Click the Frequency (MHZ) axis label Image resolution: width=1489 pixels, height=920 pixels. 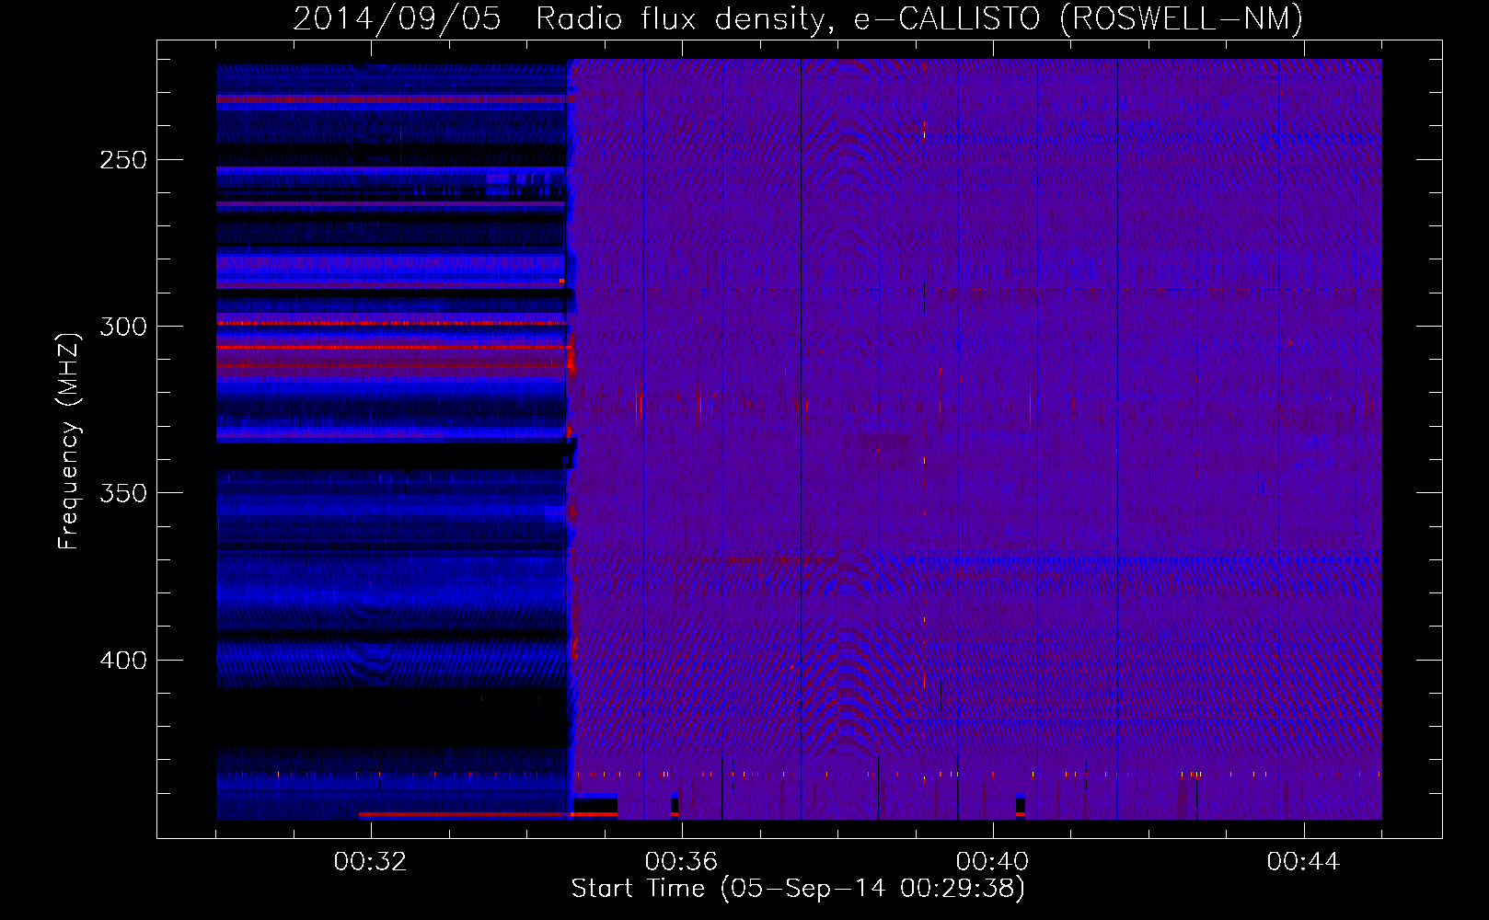68,441
